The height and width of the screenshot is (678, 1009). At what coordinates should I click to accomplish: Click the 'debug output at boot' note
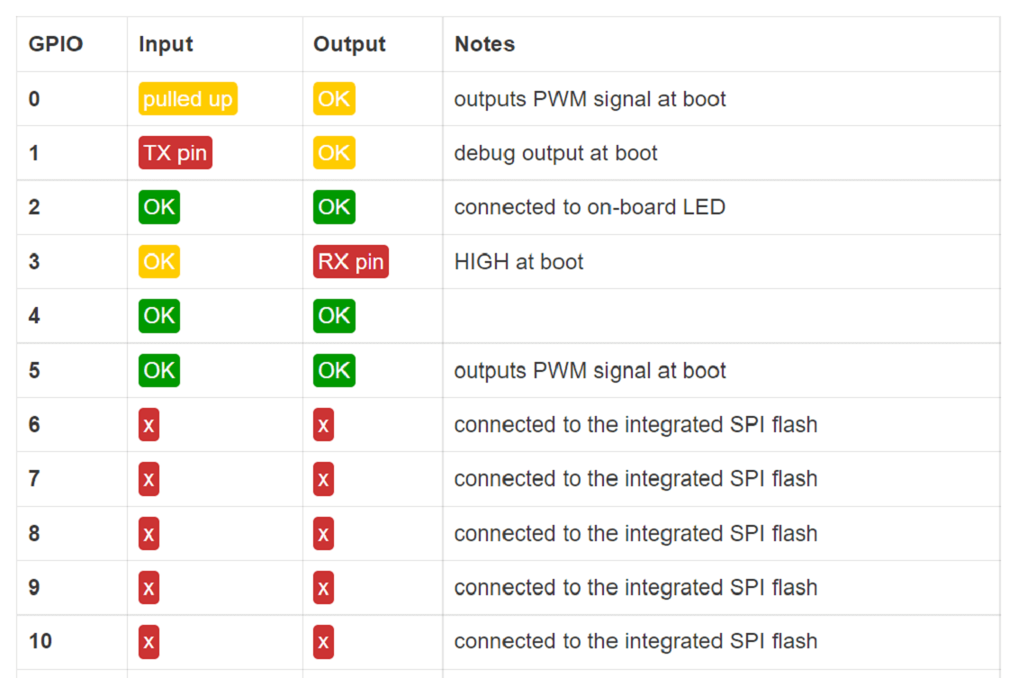[555, 153]
